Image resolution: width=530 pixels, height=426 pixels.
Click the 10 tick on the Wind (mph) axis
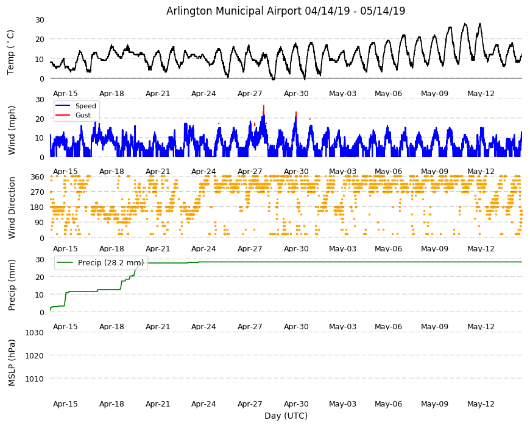pos(40,138)
